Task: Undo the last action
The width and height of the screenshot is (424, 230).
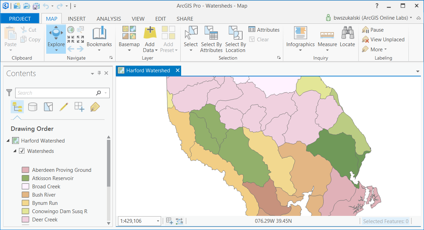Action: coord(46,6)
